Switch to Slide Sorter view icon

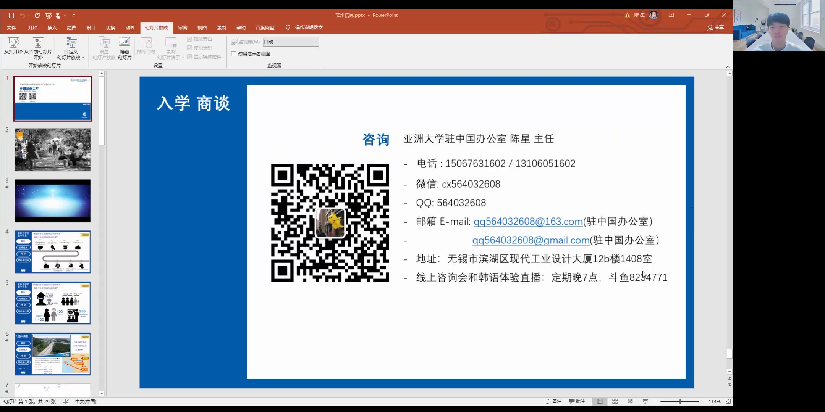pos(615,401)
